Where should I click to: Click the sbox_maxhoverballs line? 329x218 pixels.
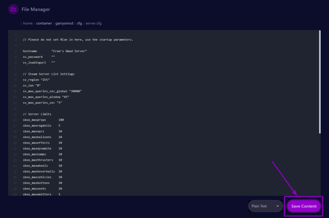[x=42, y=171]
